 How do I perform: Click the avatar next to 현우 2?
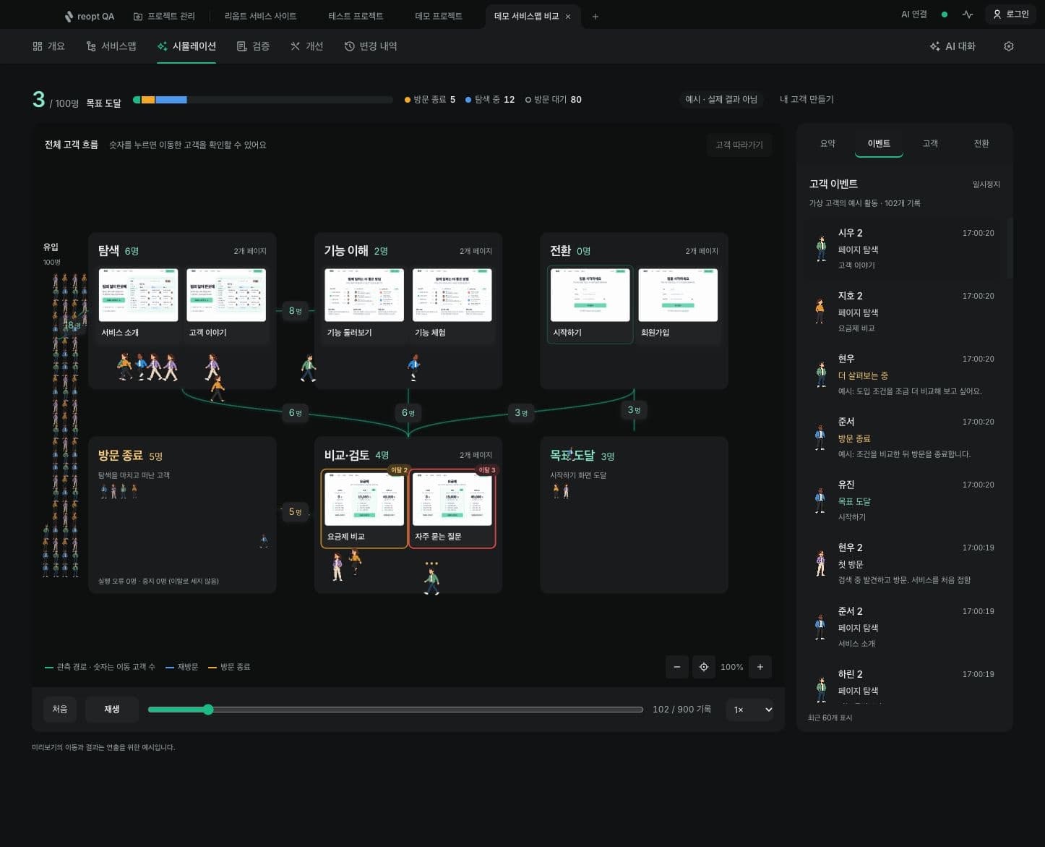(x=820, y=563)
